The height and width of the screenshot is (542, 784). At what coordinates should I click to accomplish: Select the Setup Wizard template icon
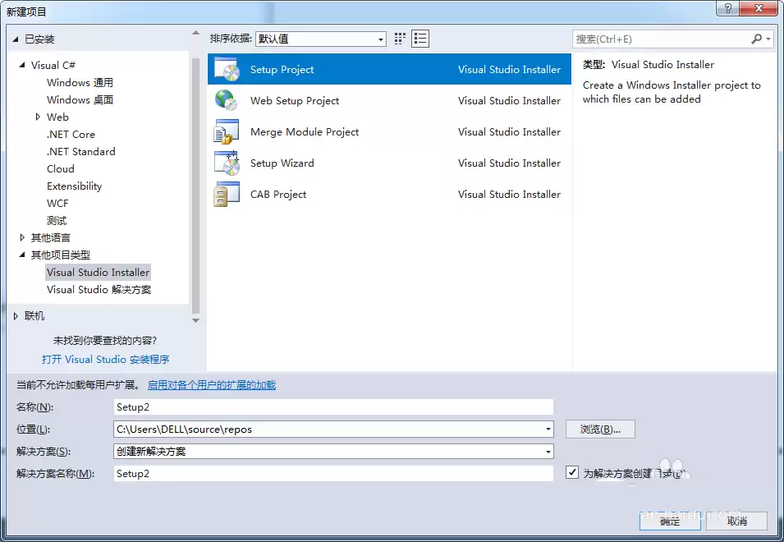tap(227, 163)
